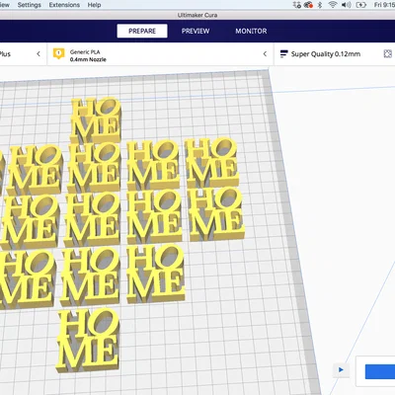
Task: Click the yellow extruder 1 material icon
Action: coord(59,53)
